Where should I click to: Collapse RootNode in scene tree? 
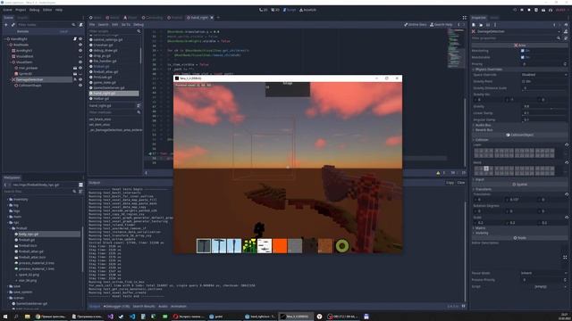(x=8, y=45)
